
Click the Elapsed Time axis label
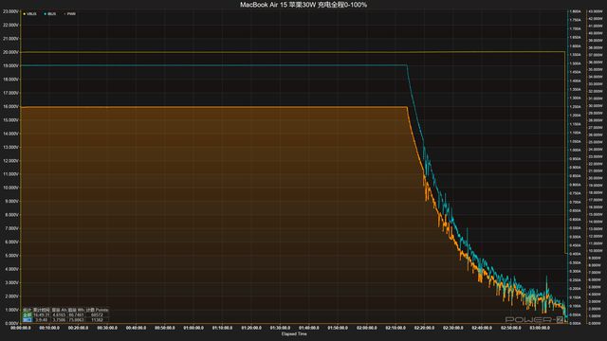coord(294,334)
